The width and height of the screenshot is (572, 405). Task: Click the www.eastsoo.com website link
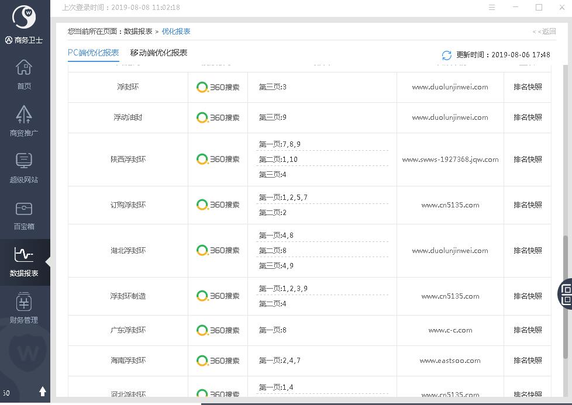450,361
